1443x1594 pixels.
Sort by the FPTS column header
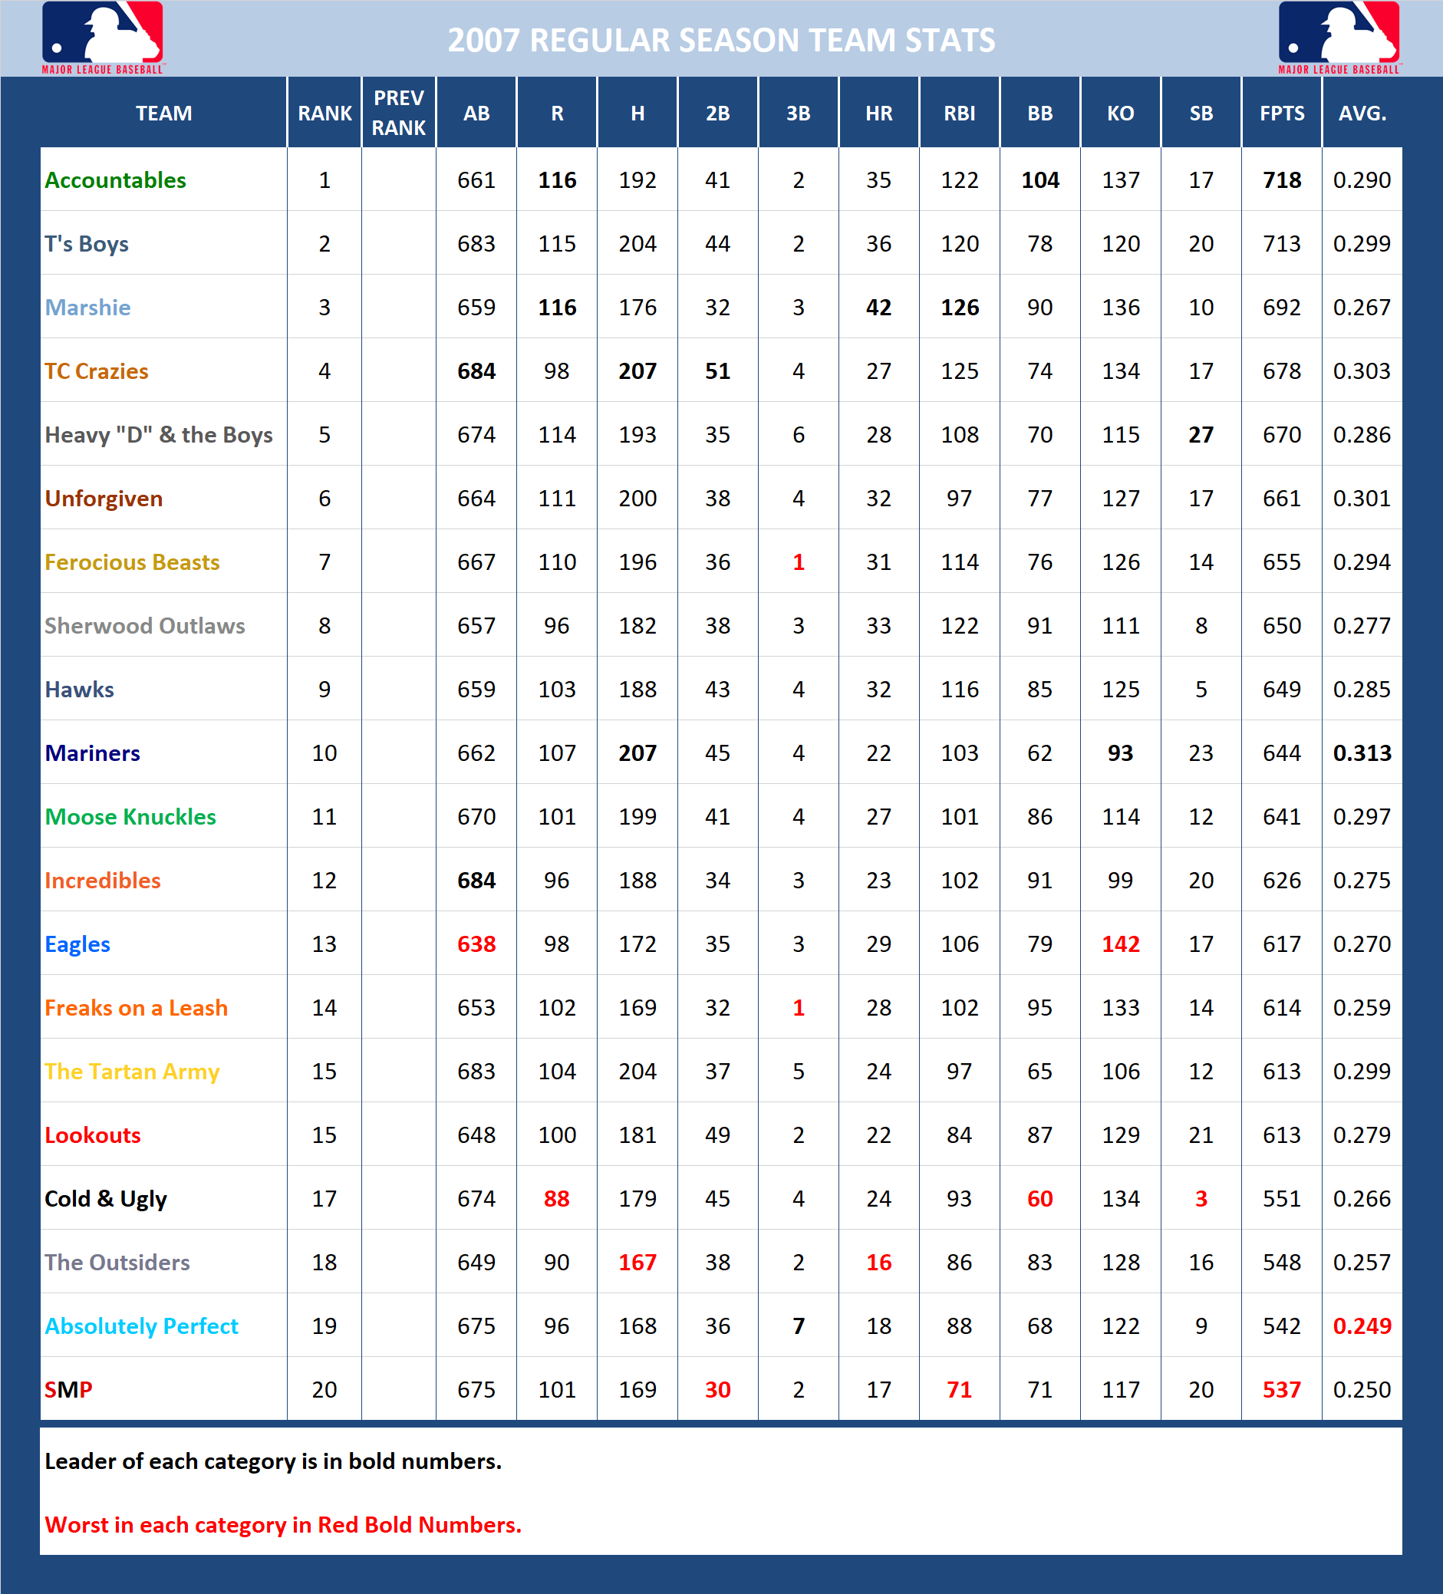point(1281,112)
